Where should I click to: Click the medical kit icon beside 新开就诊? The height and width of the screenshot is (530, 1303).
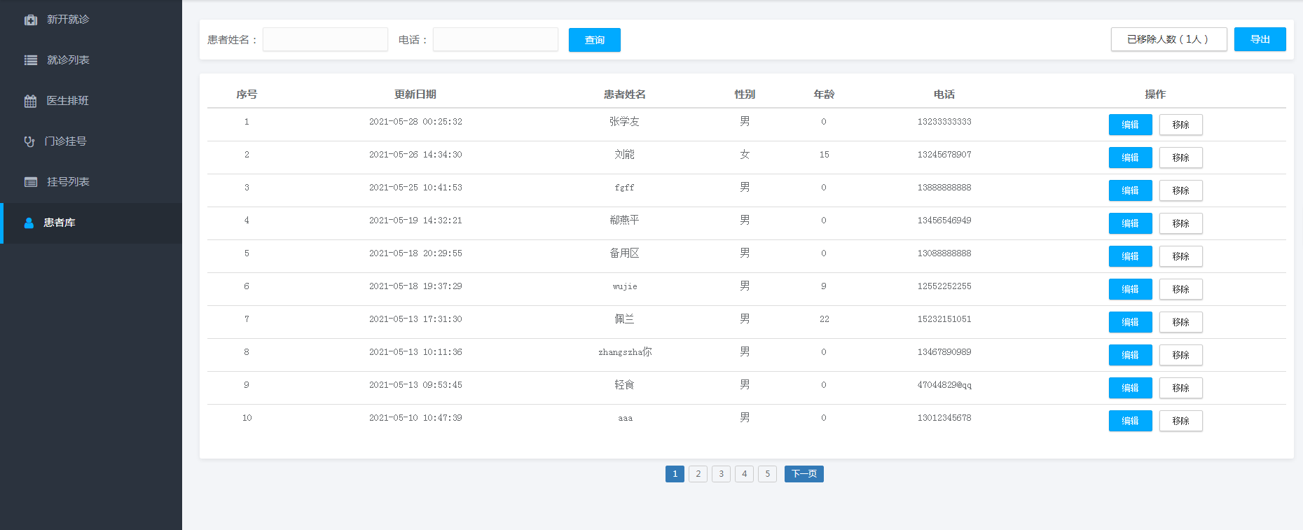pos(31,20)
